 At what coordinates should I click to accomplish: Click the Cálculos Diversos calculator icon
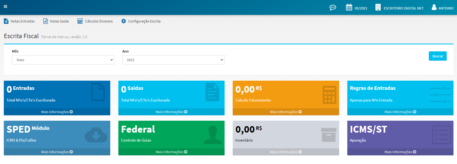80,21
